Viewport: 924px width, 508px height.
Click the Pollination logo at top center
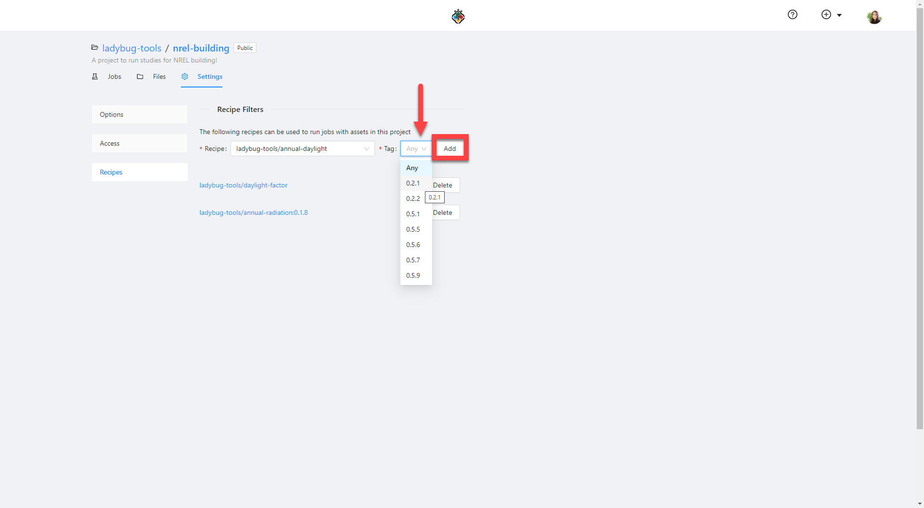458,16
